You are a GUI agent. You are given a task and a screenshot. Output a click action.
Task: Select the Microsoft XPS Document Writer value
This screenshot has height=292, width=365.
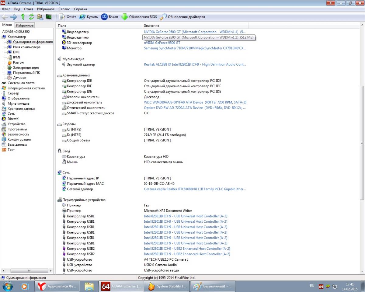tap(168, 211)
